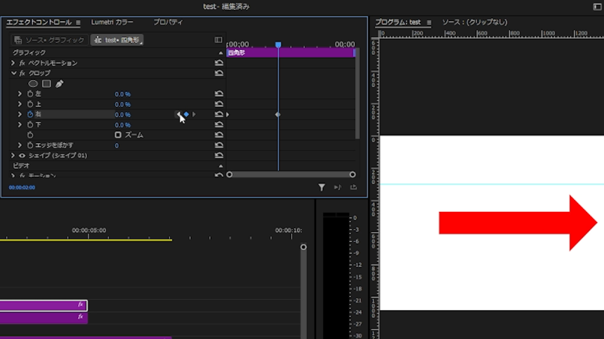The image size is (604, 339).
Task: Click the timeline vertical zoom handle circle
Action: (304, 247)
